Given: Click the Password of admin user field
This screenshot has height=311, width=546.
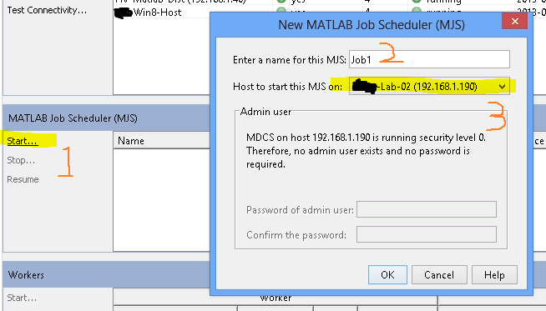Looking at the screenshot, I should pos(427,209).
